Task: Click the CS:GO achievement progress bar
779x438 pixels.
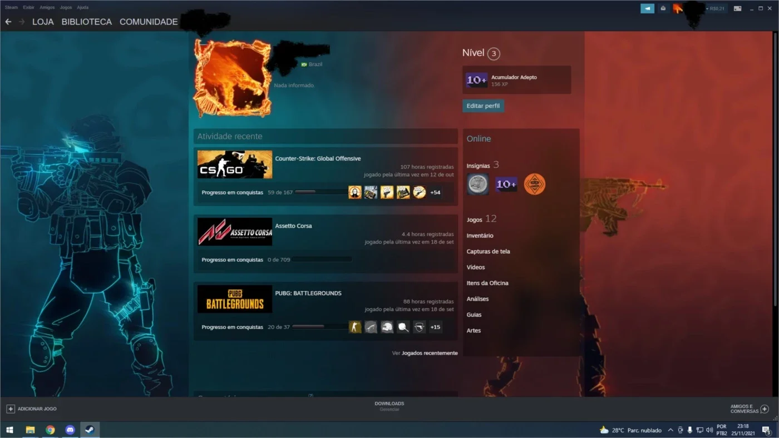Action: click(x=321, y=192)
